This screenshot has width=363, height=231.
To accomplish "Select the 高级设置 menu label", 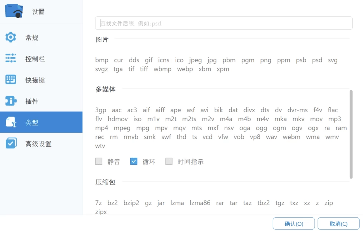I will (38, 144).
